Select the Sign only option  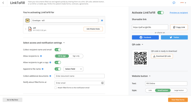(x=76, y=56)
